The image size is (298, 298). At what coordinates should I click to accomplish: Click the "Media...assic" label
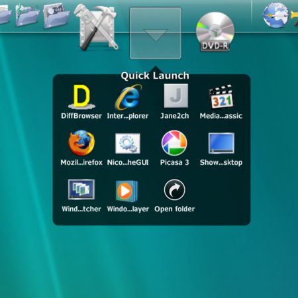point(221,116)
